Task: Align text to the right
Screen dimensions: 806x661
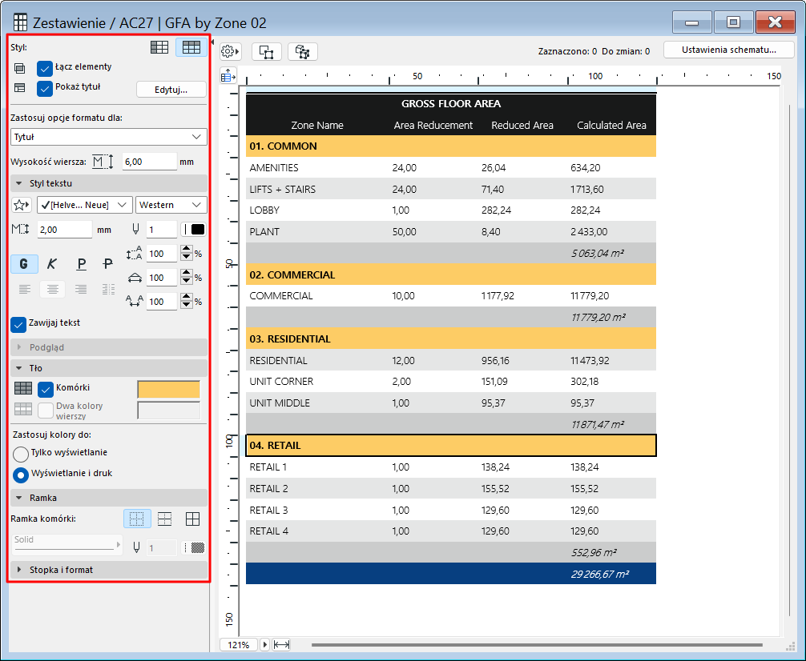Action: tap(81, 289)
